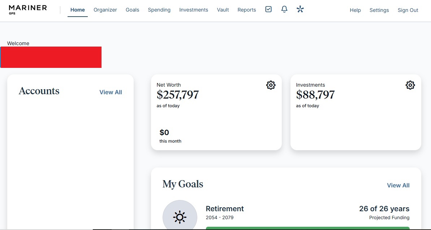Click View All in My Goals
Screen dimensions: 431x230
click(x=398, y=186)
